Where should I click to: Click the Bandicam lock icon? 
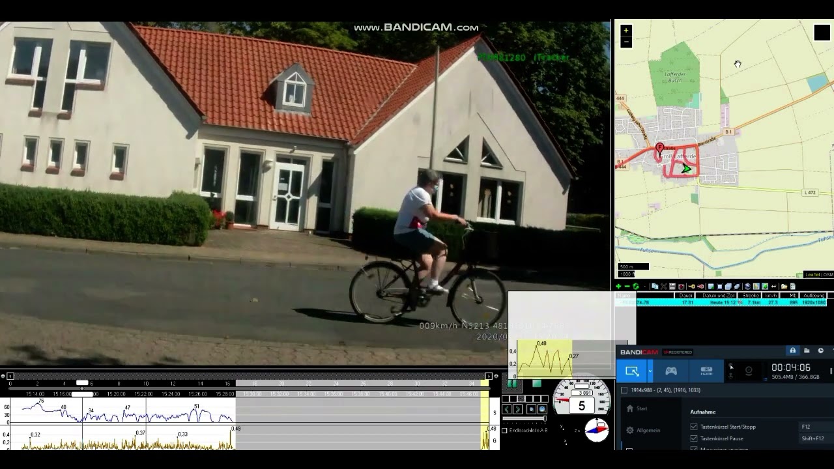click(793, 351)
